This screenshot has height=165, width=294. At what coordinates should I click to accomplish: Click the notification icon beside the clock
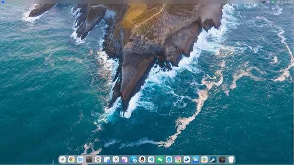[285, 2]
